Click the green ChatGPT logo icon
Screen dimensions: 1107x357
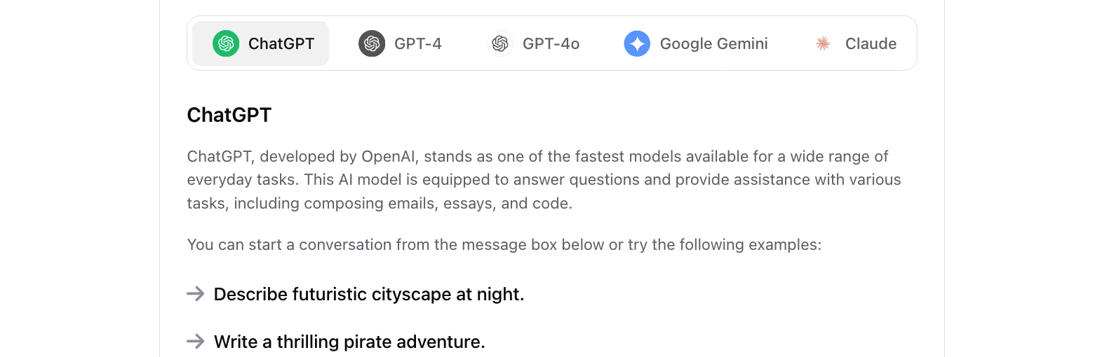click(226, 43)
